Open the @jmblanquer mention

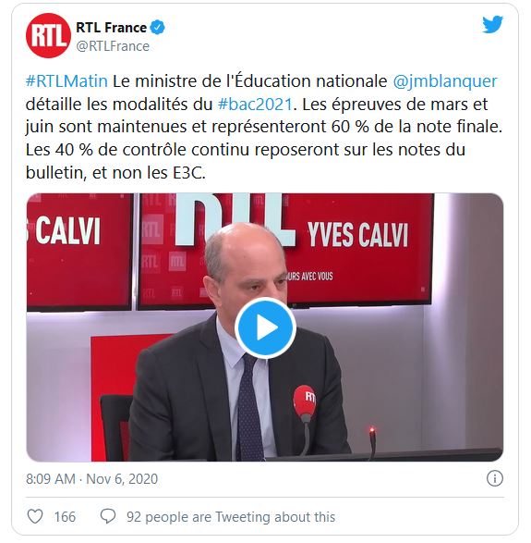pyautogui.click(x=445, y=81)
